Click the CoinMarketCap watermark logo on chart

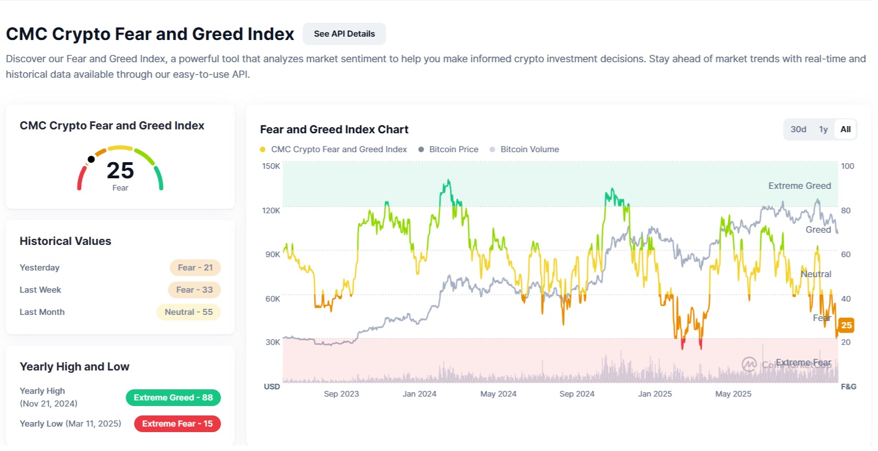pos(749,364)
